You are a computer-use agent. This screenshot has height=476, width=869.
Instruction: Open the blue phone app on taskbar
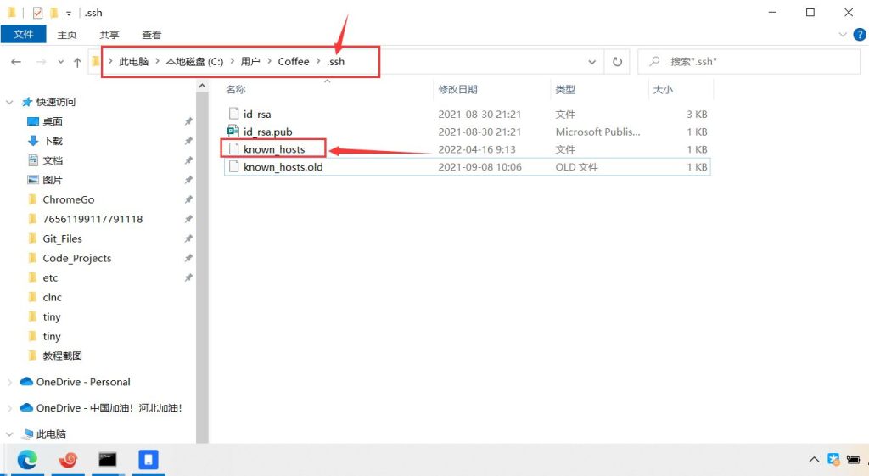tap(148, 459)
